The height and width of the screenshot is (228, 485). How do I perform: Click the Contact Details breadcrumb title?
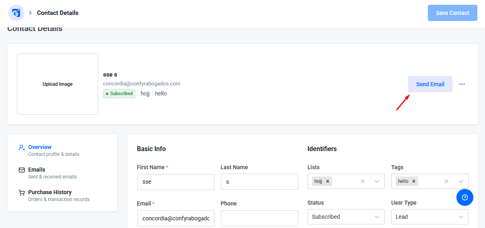click(x=58, y=13)
